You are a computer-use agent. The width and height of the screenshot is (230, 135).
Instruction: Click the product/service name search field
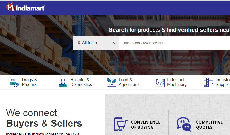click(175, 43)
